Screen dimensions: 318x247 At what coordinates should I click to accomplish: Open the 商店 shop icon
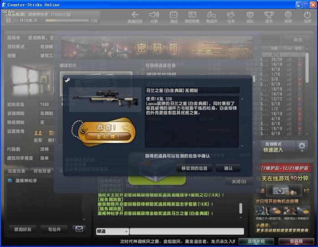[x=174, y=15]
